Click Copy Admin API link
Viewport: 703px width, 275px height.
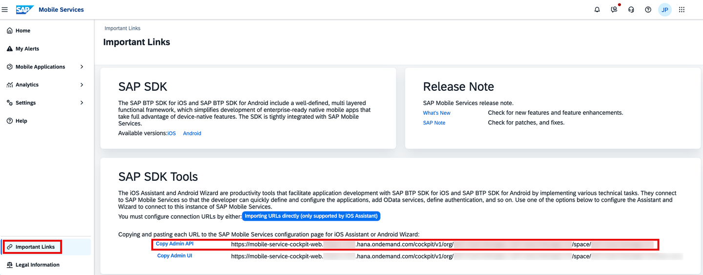point(175,244)
